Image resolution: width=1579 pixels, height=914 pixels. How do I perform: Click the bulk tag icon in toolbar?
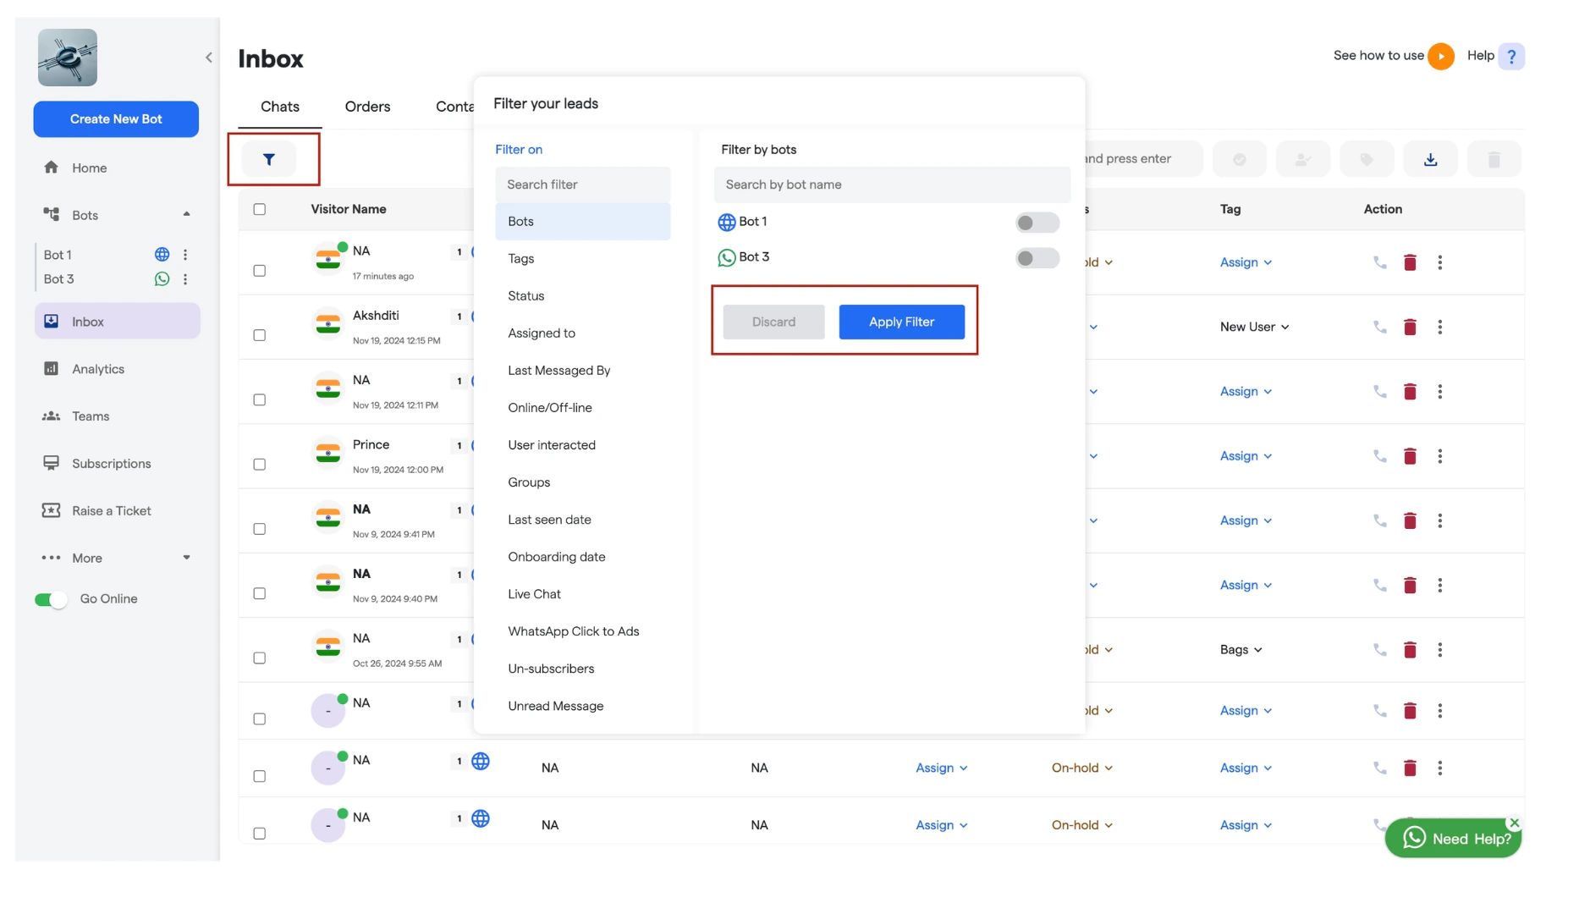1367,159
